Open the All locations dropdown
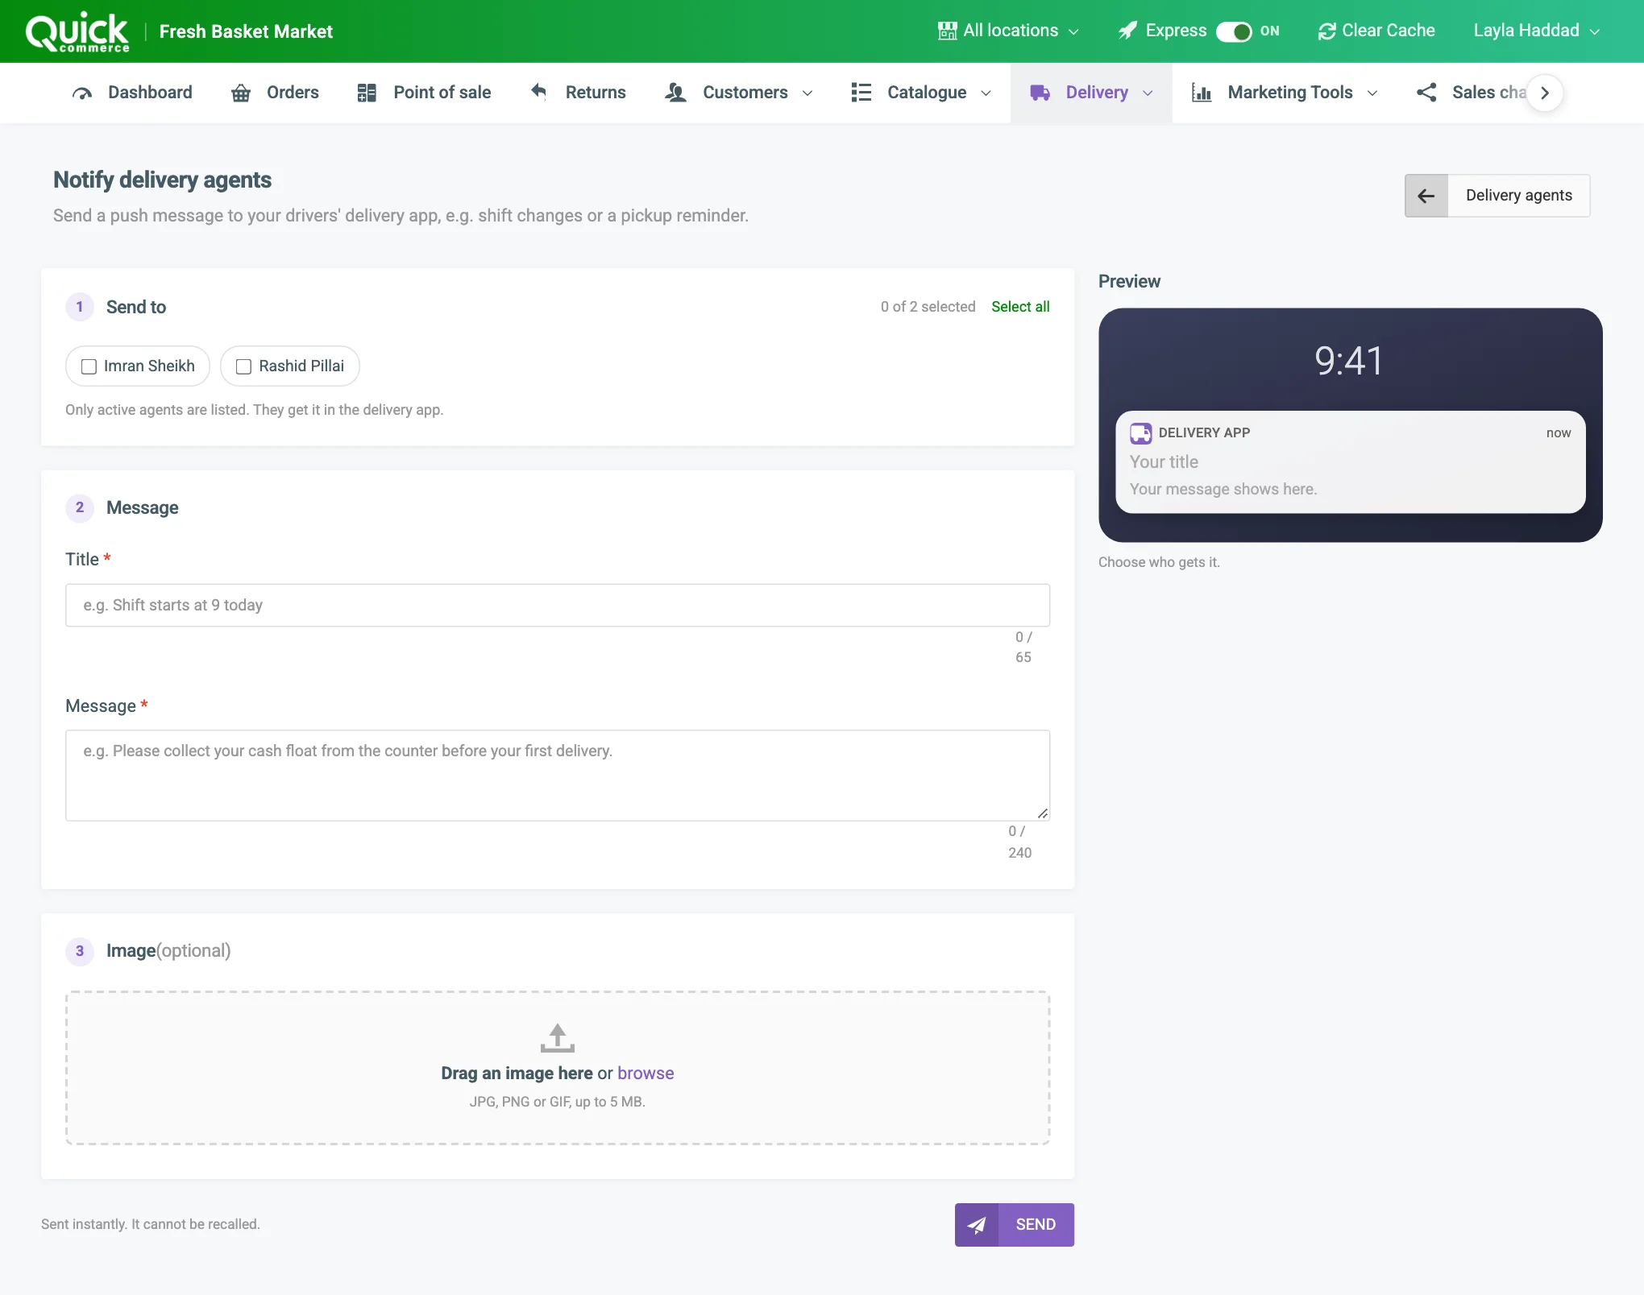Screen dimensions: 1644x1295 [x=1008, y=31]
